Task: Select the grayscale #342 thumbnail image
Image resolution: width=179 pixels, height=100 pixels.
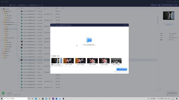Action: tap(116, 61)
